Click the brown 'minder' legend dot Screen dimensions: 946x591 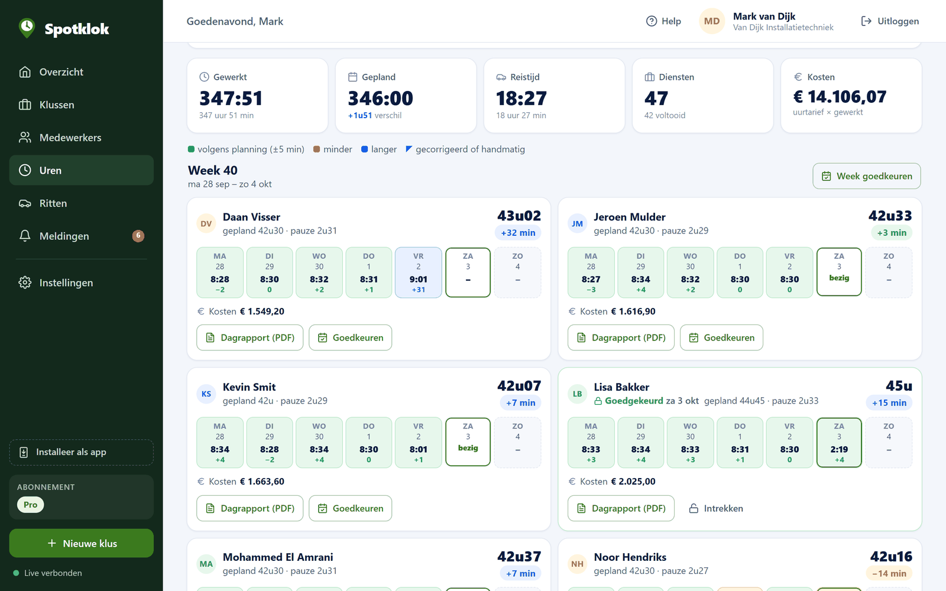click(317, 149)
